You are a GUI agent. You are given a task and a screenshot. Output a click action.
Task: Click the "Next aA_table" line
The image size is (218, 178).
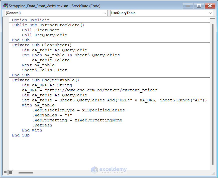(x=38, y=65)
